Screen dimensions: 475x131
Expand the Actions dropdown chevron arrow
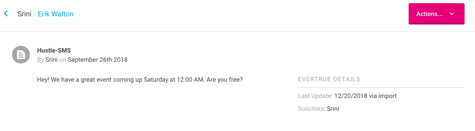[x=452, y=14]
